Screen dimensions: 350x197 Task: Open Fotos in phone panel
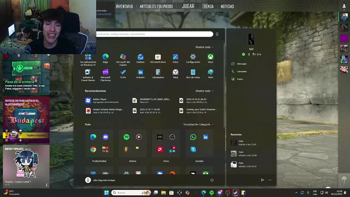[x=237, y=79]
